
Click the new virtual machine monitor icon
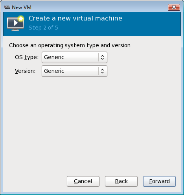click(x=15, y=23)
